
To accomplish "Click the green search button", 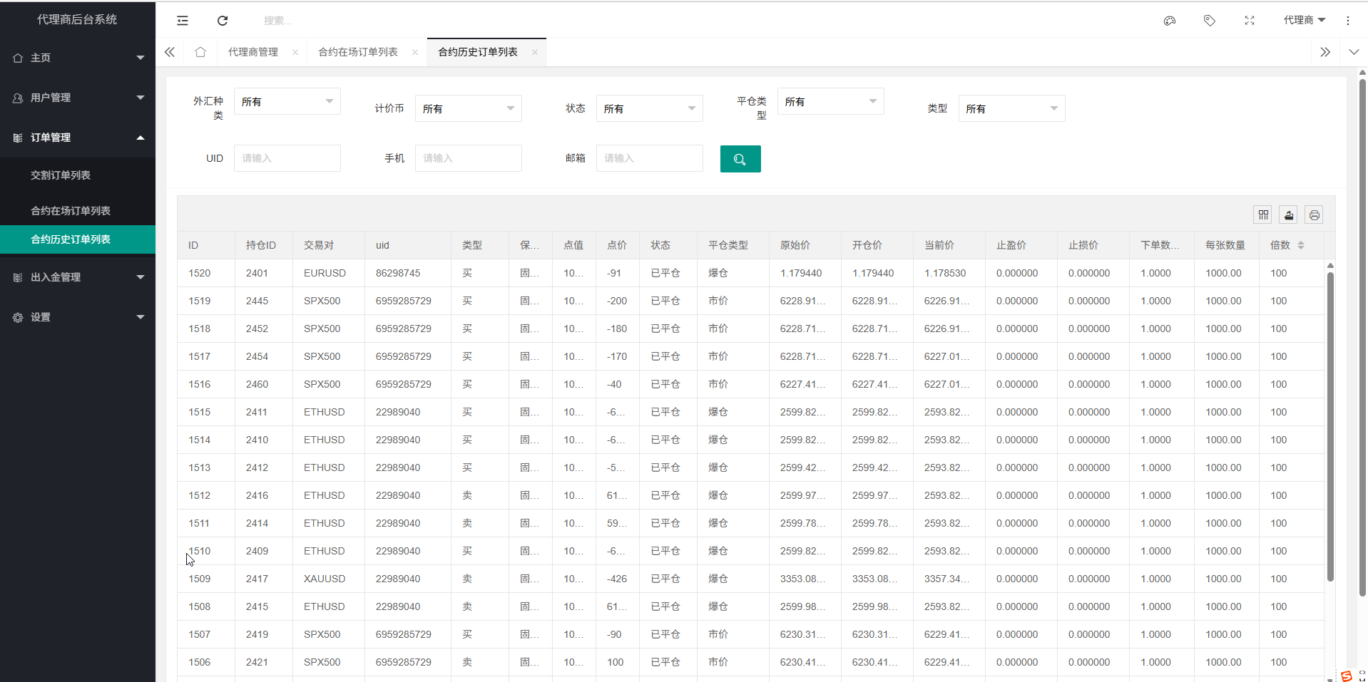I will pyautogui.click(x=740, y=159).
